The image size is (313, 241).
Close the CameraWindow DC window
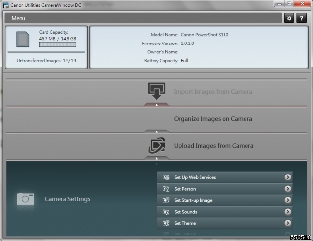[x=302, y=4]
